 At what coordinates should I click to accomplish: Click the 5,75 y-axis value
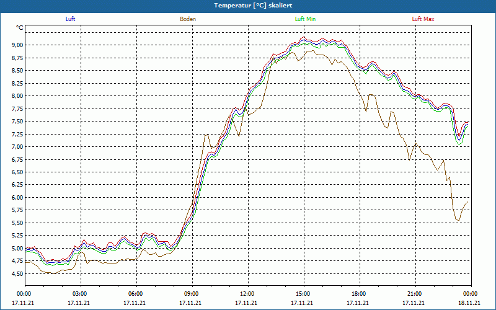pos(17,210)
